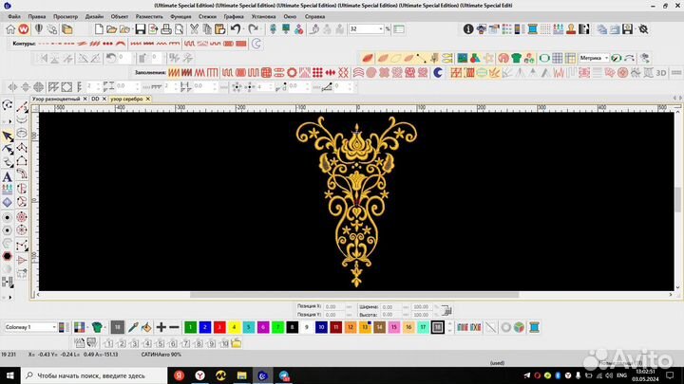Click the minus remove color button
Screen dimensions: 684x384
tap(174, 327)
